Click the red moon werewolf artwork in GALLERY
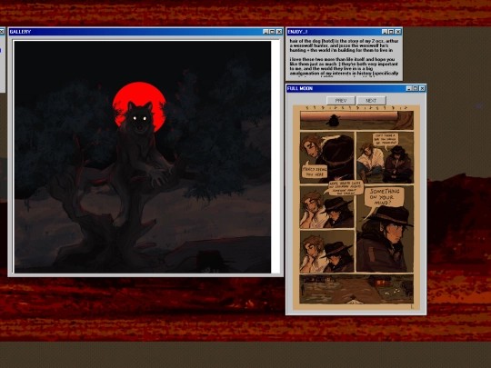The height and width of the screenshot is (368, 491). click(x=143, y=157)
